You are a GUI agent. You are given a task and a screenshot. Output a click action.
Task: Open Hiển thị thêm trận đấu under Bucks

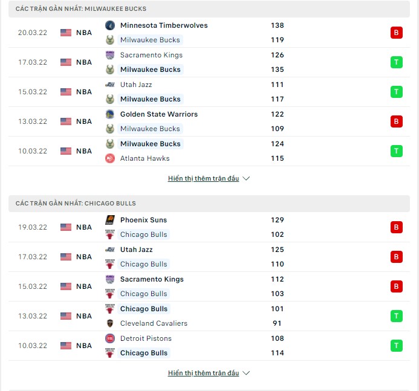203,178
